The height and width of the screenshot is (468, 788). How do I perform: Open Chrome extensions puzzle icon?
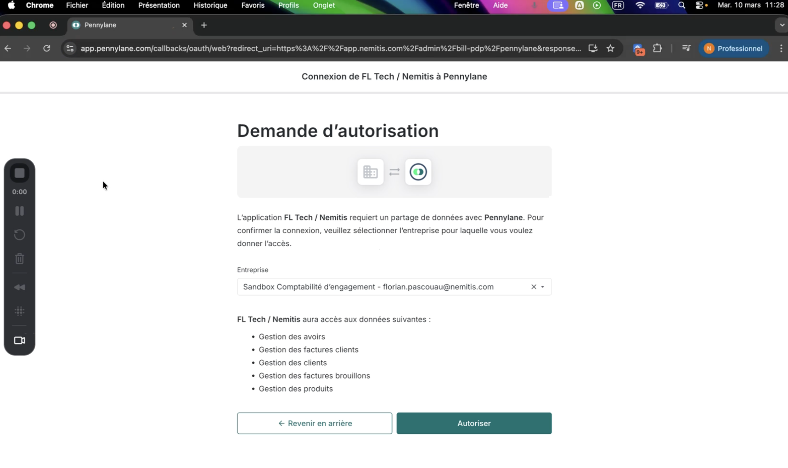(657, 48)
